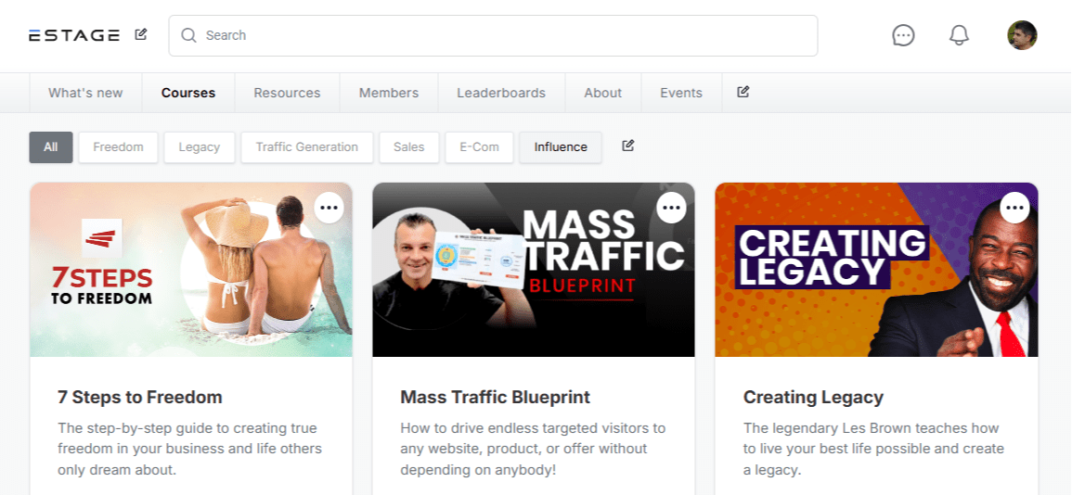Filter courses by E-Com
This screenshot has width=1072, height=495.
[x=479, y=147]
